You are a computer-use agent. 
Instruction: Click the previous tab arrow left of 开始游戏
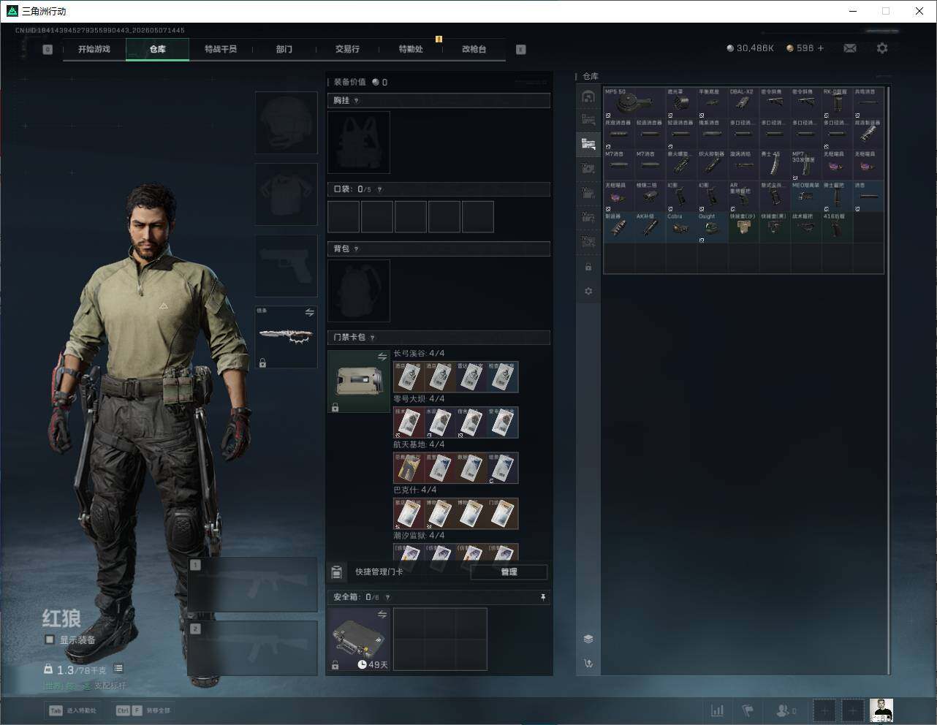click(x=48, y=50)
